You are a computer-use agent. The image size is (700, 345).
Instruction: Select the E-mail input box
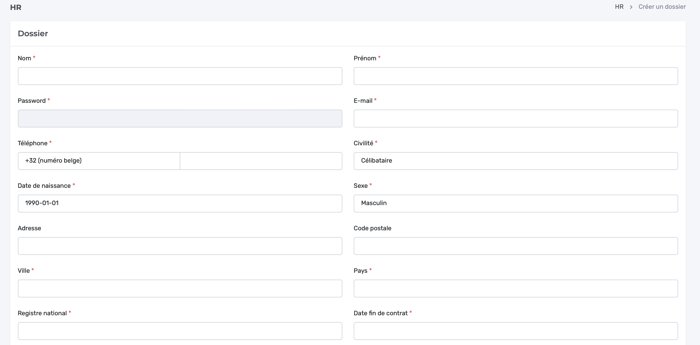516,118
